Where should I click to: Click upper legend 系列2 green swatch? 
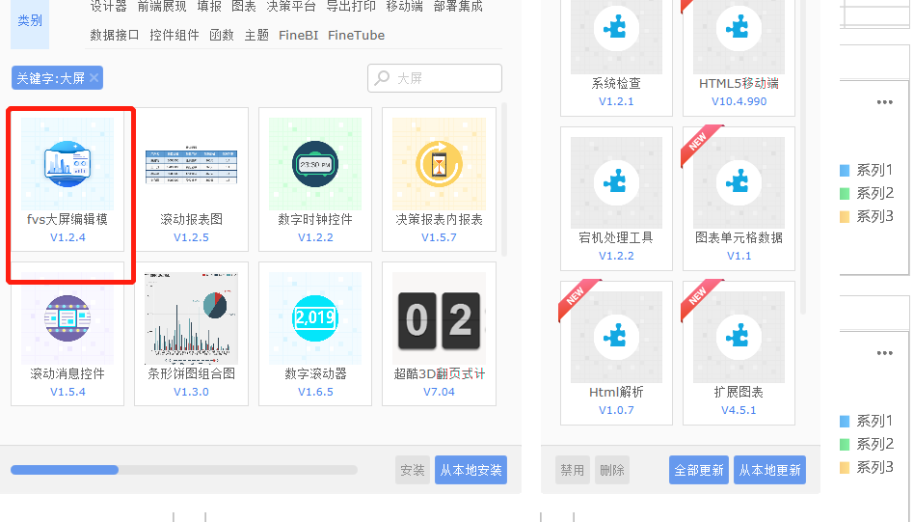845,193
